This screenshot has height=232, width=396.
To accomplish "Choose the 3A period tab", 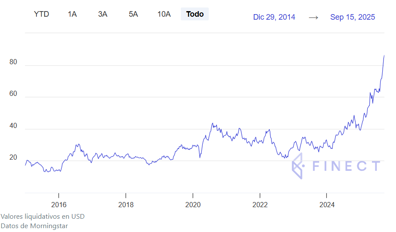I will coord(103,14).
